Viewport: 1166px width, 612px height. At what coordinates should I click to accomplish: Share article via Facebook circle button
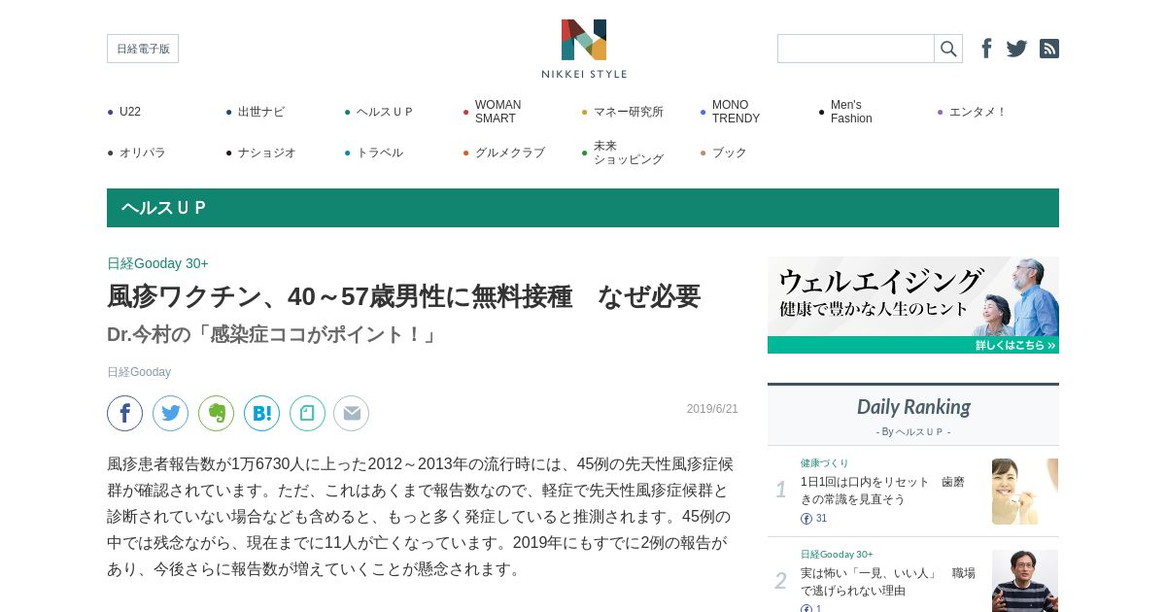click(x=124, y=413)
